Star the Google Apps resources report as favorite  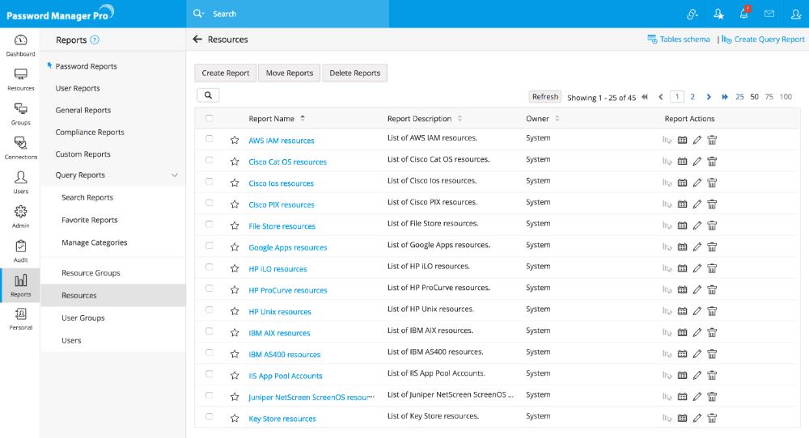pyautogui.click(x=235, y=247)
